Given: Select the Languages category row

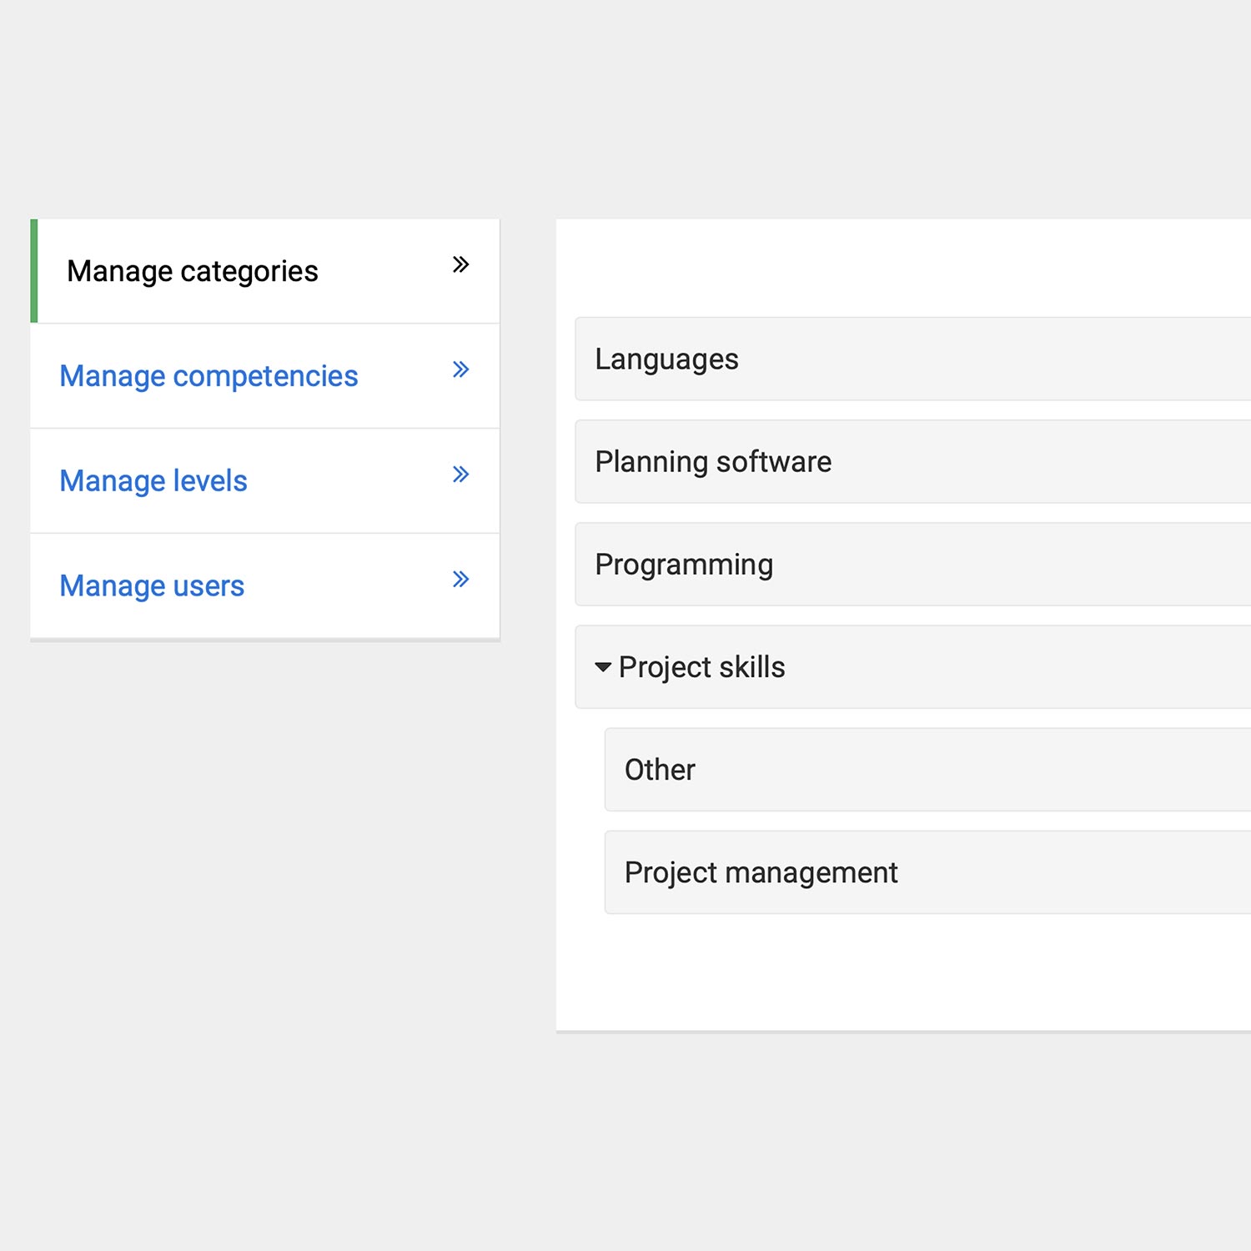Looking at the screenshot, I should (x=834, y=359).
